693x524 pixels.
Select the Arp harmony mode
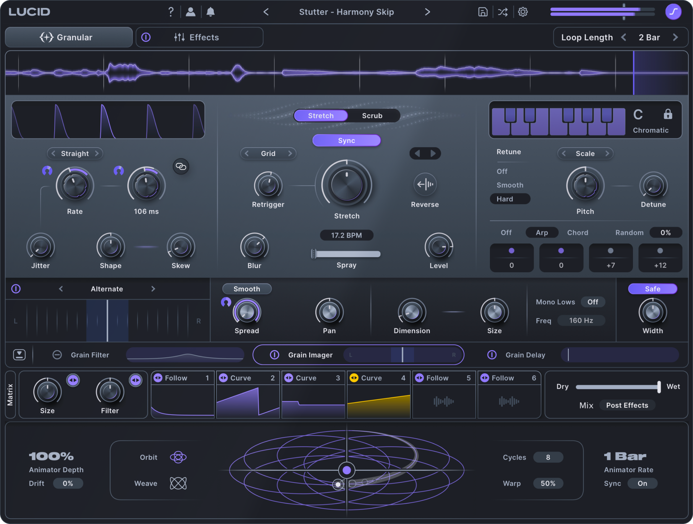[x=542, y=233]
